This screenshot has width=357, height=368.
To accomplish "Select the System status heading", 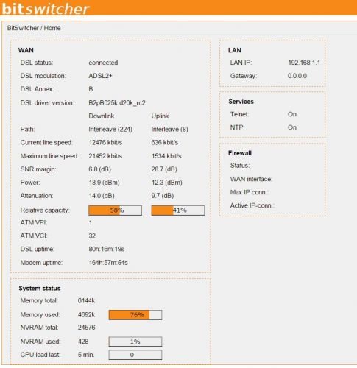I will [40, 289].
